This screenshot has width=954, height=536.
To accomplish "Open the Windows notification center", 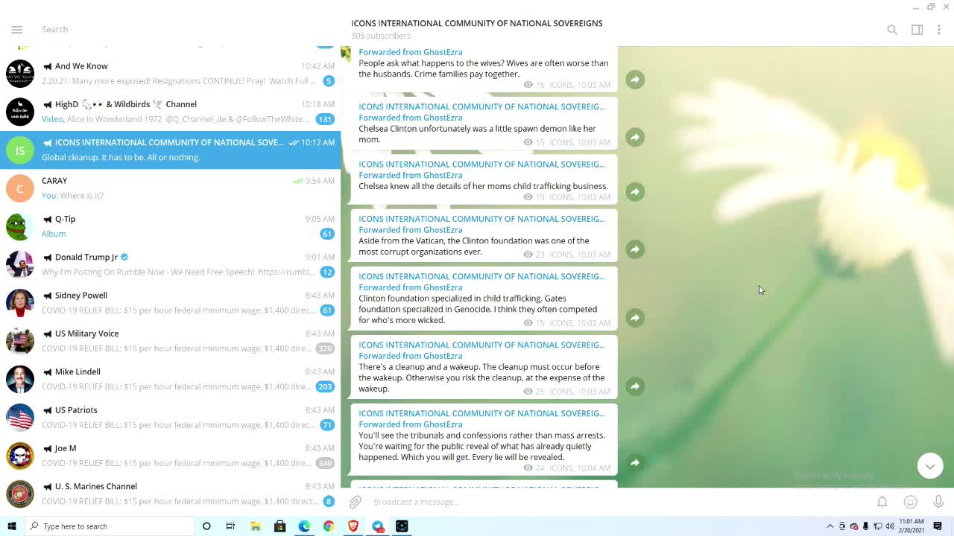I will [x=938, y=526].
